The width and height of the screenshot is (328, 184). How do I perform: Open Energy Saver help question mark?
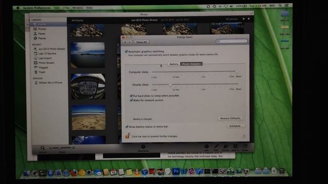[244, 136]
